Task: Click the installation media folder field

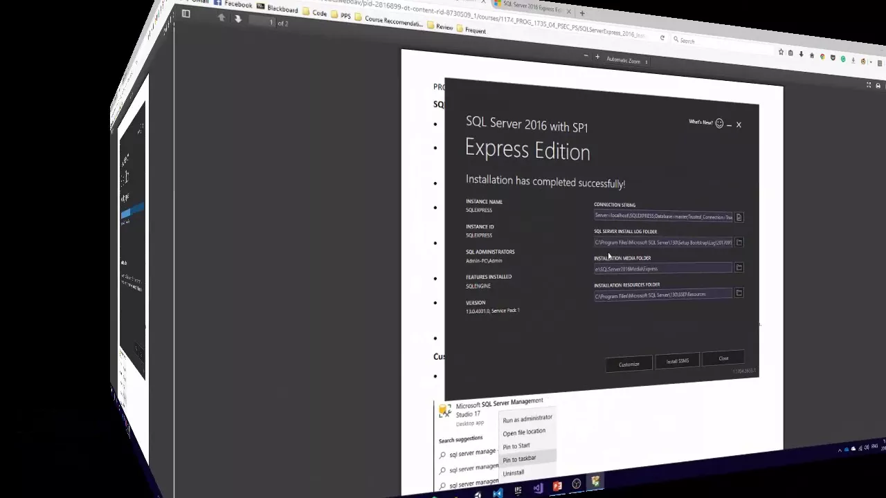Action: pos(662,268)
